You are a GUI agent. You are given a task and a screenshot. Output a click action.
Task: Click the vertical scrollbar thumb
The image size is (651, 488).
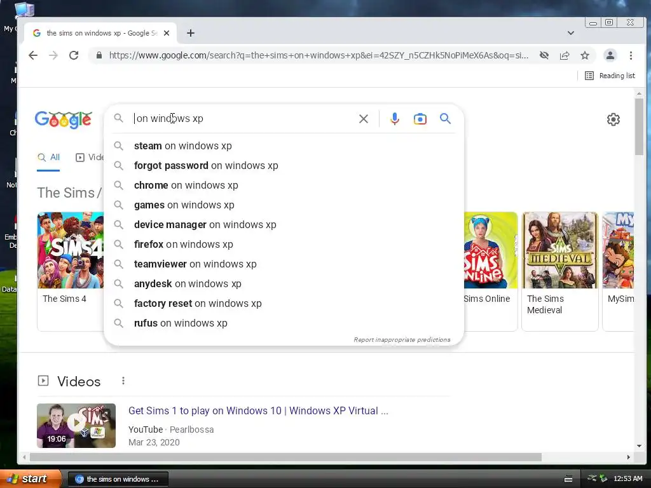click(x=639, y=126)
